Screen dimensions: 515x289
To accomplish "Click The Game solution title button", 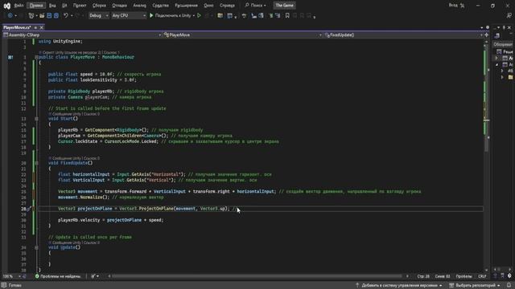I will coord(284,6).
